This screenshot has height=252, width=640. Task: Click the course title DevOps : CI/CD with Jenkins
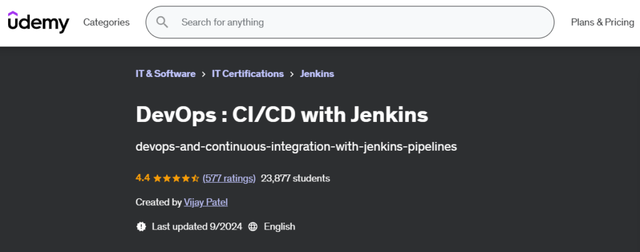[x=282, y=115]
